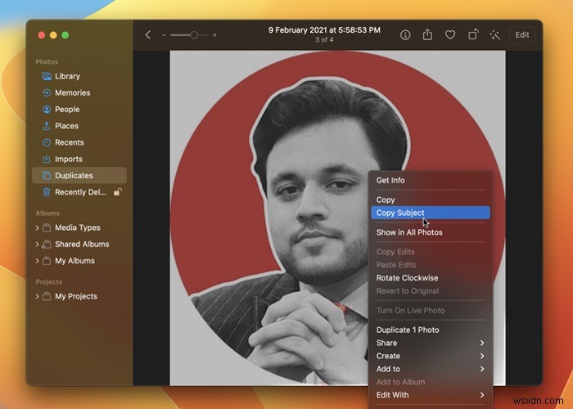The image size is (573, 409).
Task: Expand the My Projects folder
Action: pos(37,296)
